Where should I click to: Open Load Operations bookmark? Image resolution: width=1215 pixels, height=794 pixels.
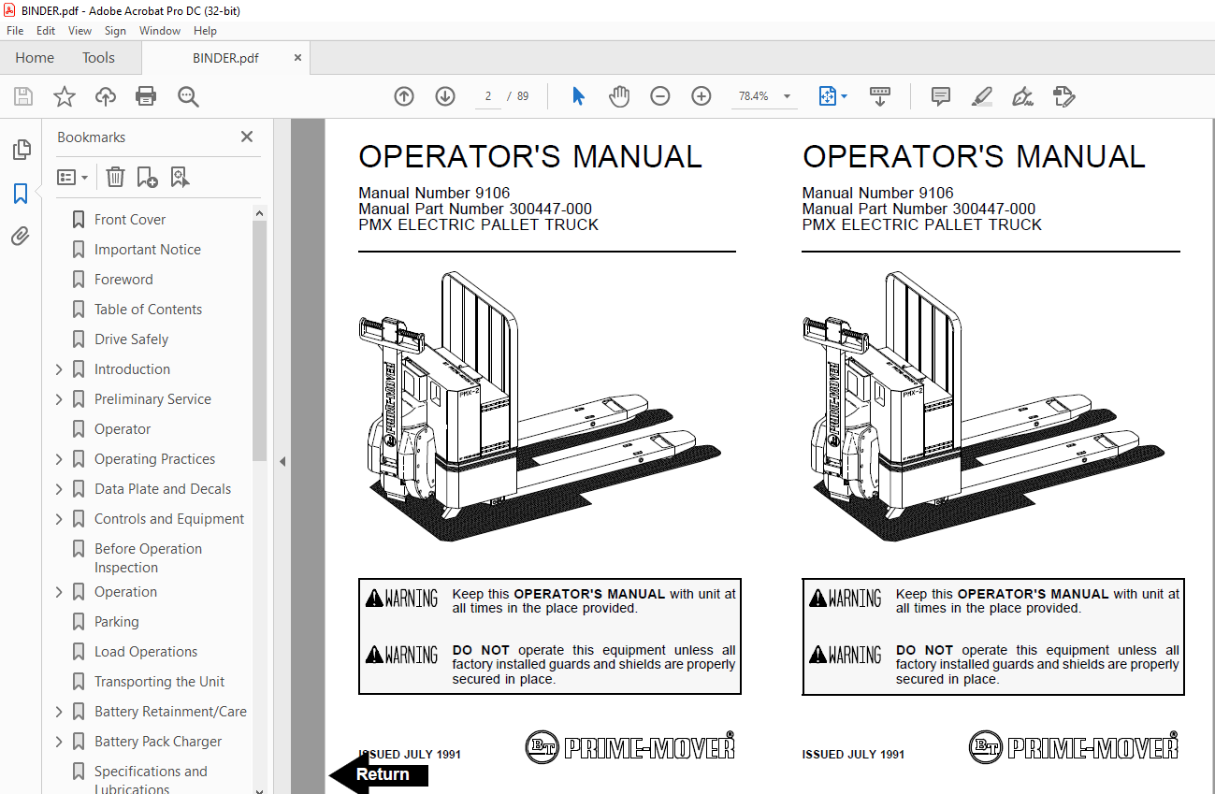(x=146, y=652)
